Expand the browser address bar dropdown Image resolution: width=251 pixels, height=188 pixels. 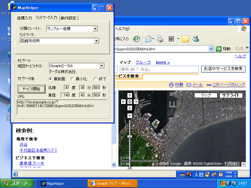[x=211, y=49]
